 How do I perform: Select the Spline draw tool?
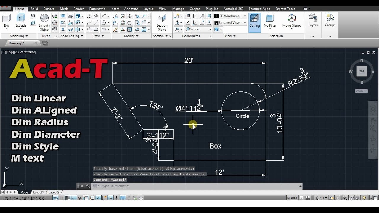pos(89,23)
